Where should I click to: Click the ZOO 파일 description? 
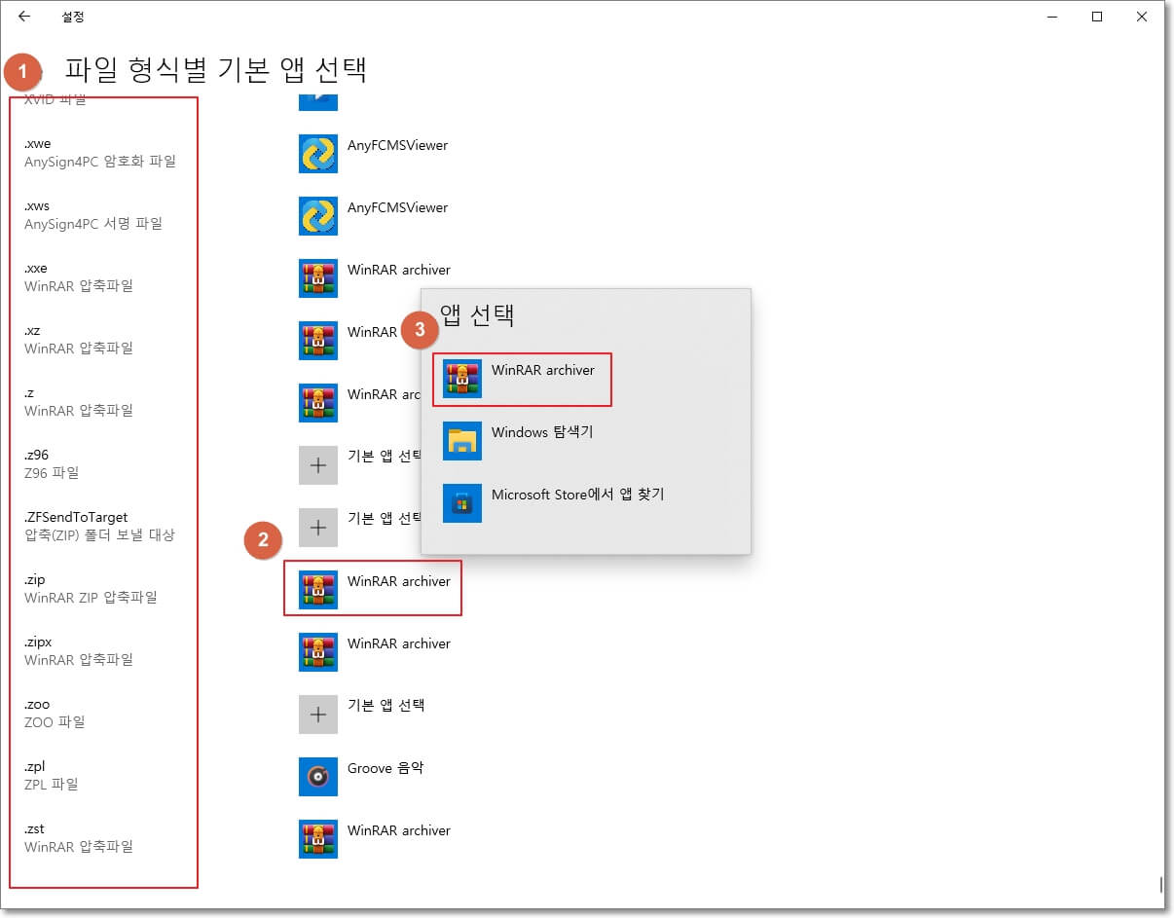tap(55, 722)
